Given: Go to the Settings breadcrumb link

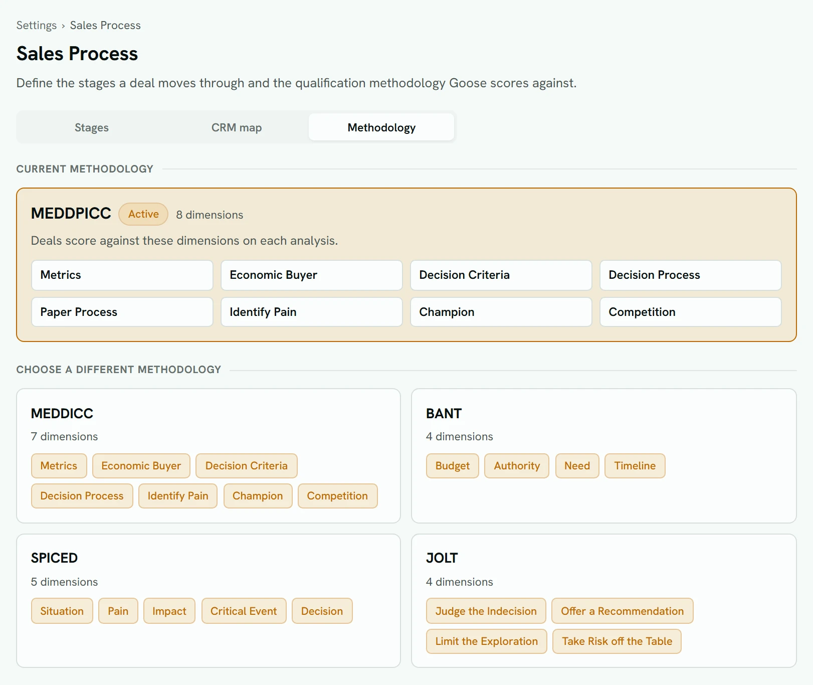Looking at the screenshot, I should [x=37, y=25].
